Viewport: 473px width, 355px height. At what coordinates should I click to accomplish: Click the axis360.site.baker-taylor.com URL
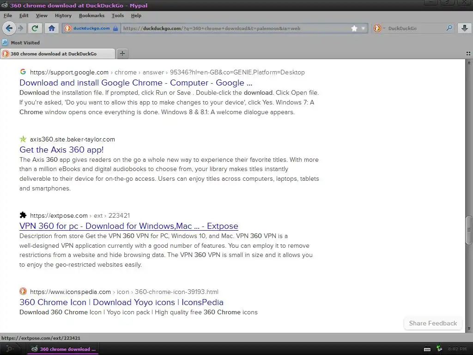pos(73,140)
